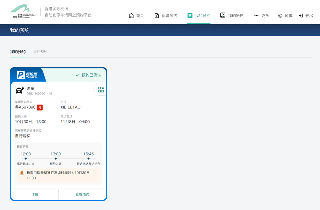
Task: Click the 最迟抵达登记柜台 label
Action: tap(88, 164)
